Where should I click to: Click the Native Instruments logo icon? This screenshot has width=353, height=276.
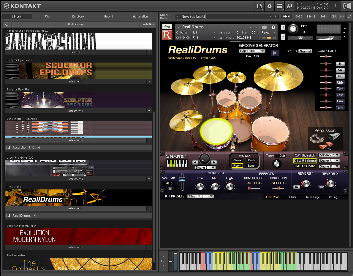coord(347,6)
